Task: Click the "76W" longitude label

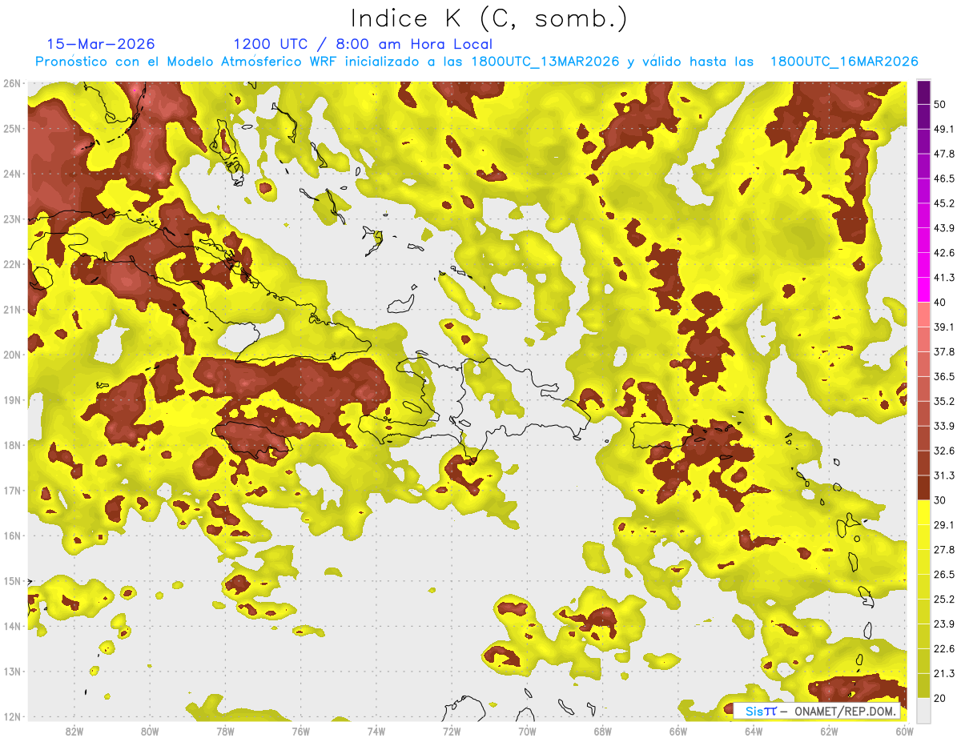Action: coord(301,731)
